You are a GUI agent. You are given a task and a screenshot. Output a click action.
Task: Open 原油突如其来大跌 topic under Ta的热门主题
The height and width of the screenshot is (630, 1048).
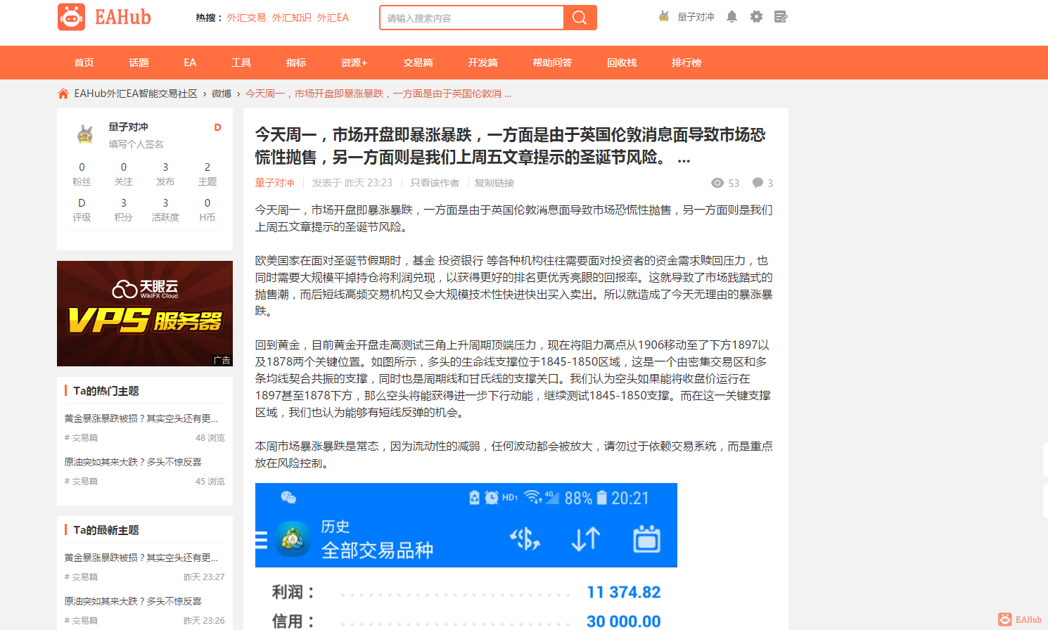tap(133, 462)
